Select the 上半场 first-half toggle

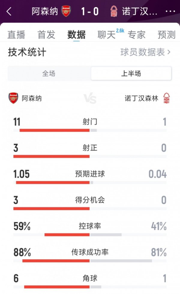[x=131, y=73]
